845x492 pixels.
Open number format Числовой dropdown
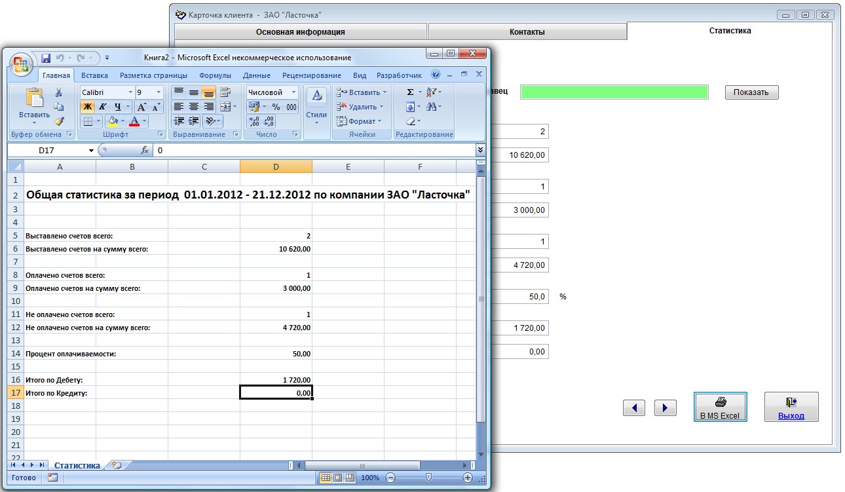pos(293,92)
